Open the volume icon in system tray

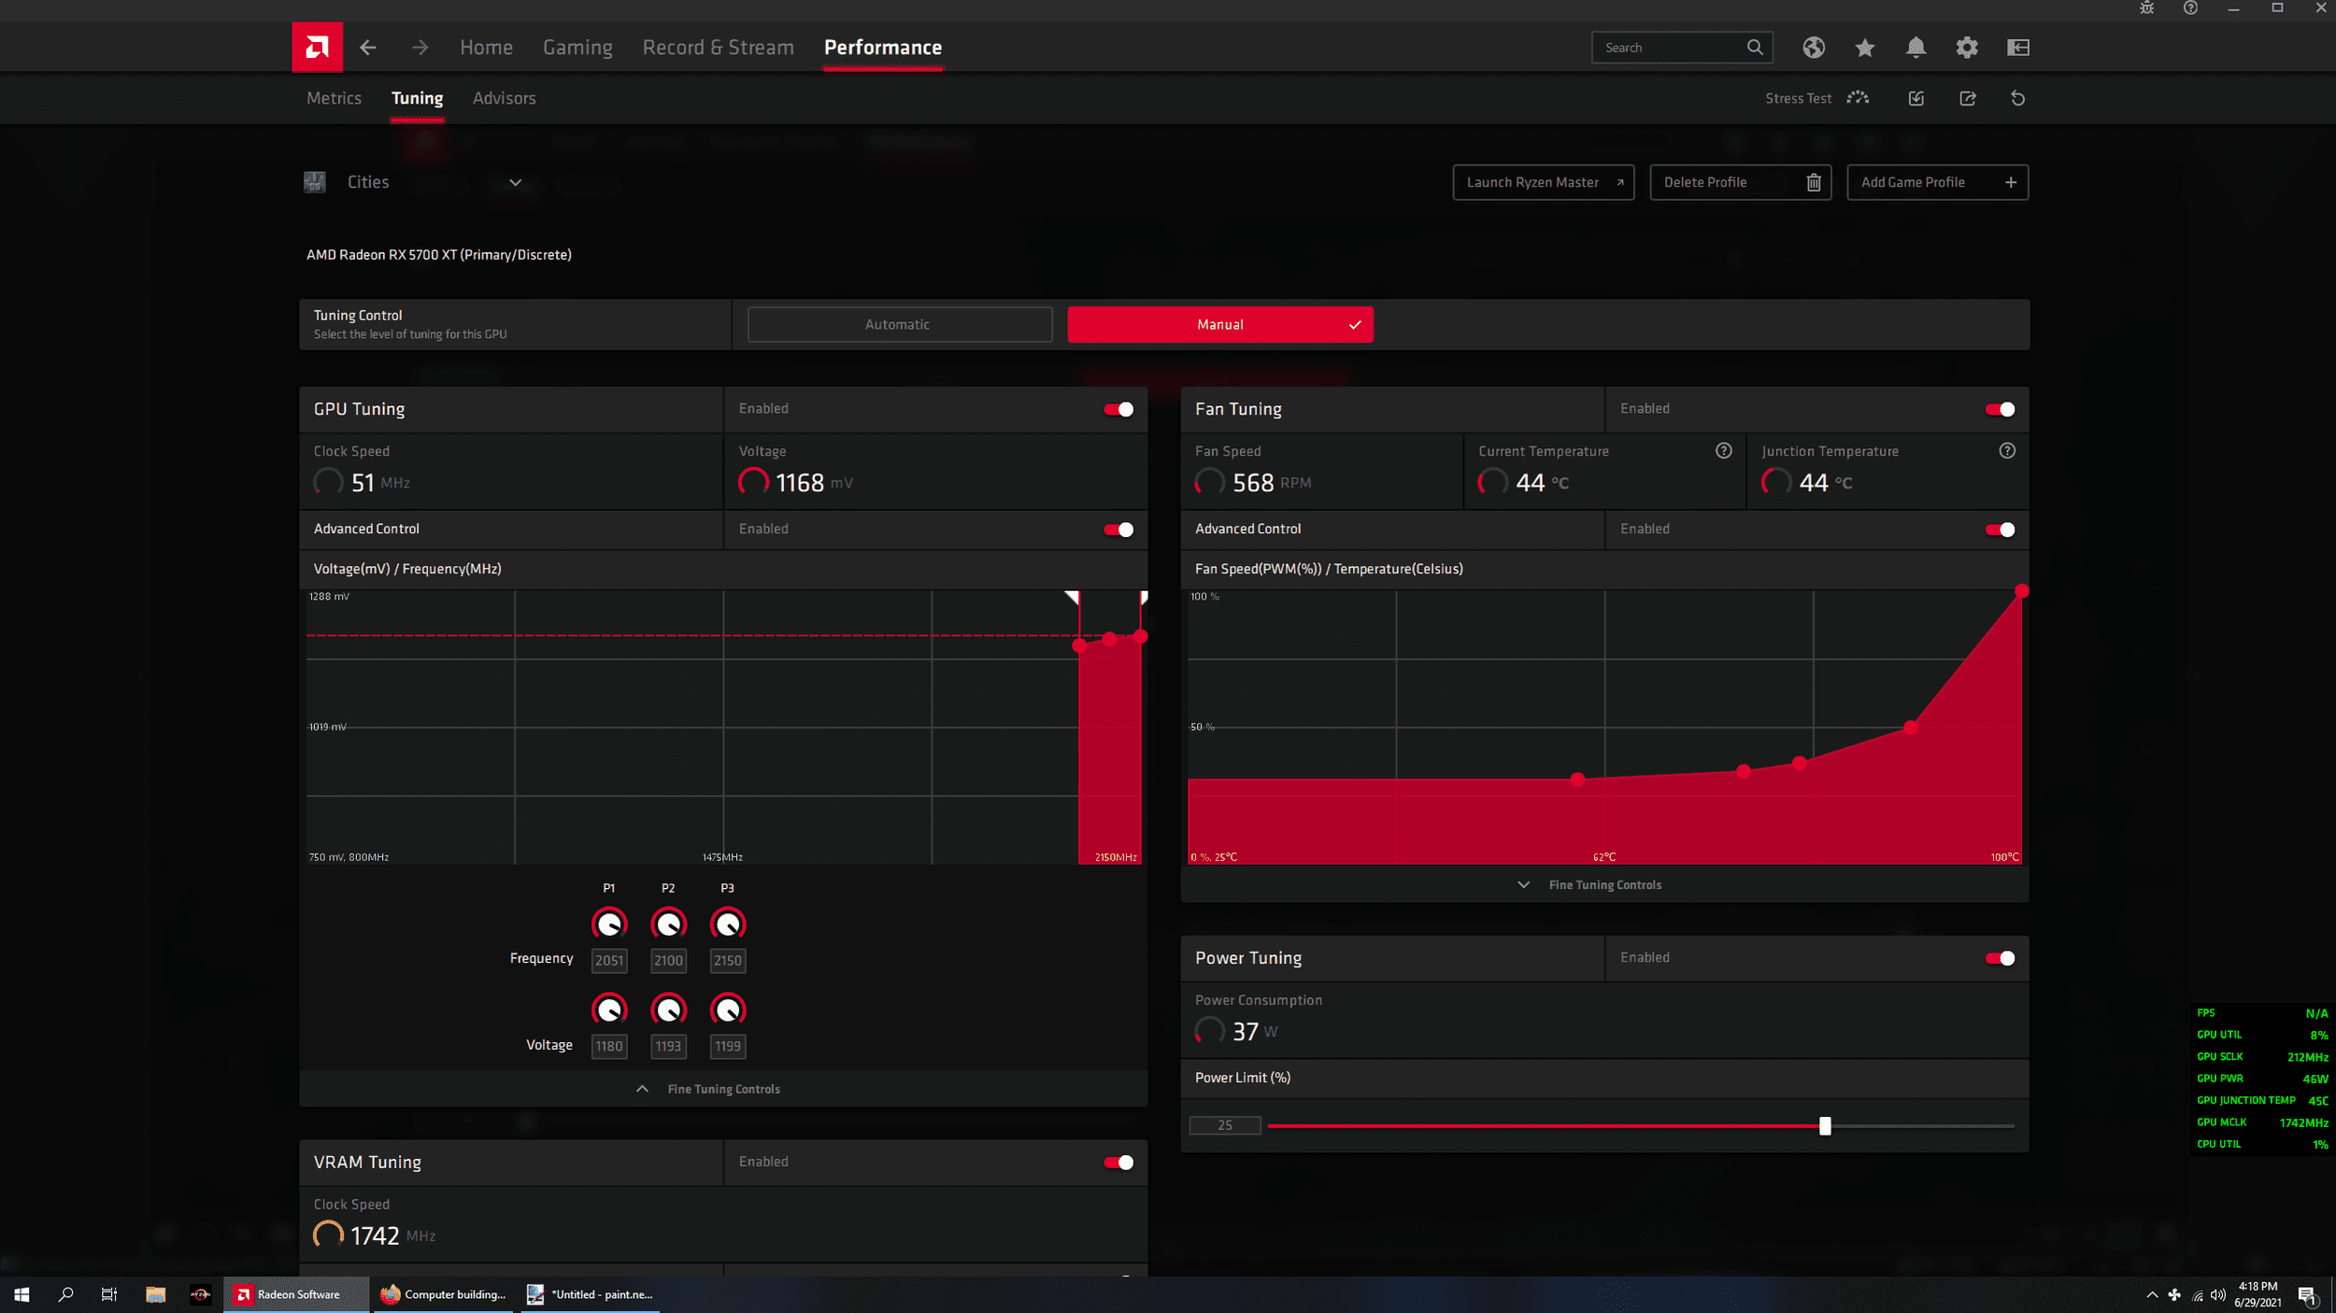pos(2218,1294)
